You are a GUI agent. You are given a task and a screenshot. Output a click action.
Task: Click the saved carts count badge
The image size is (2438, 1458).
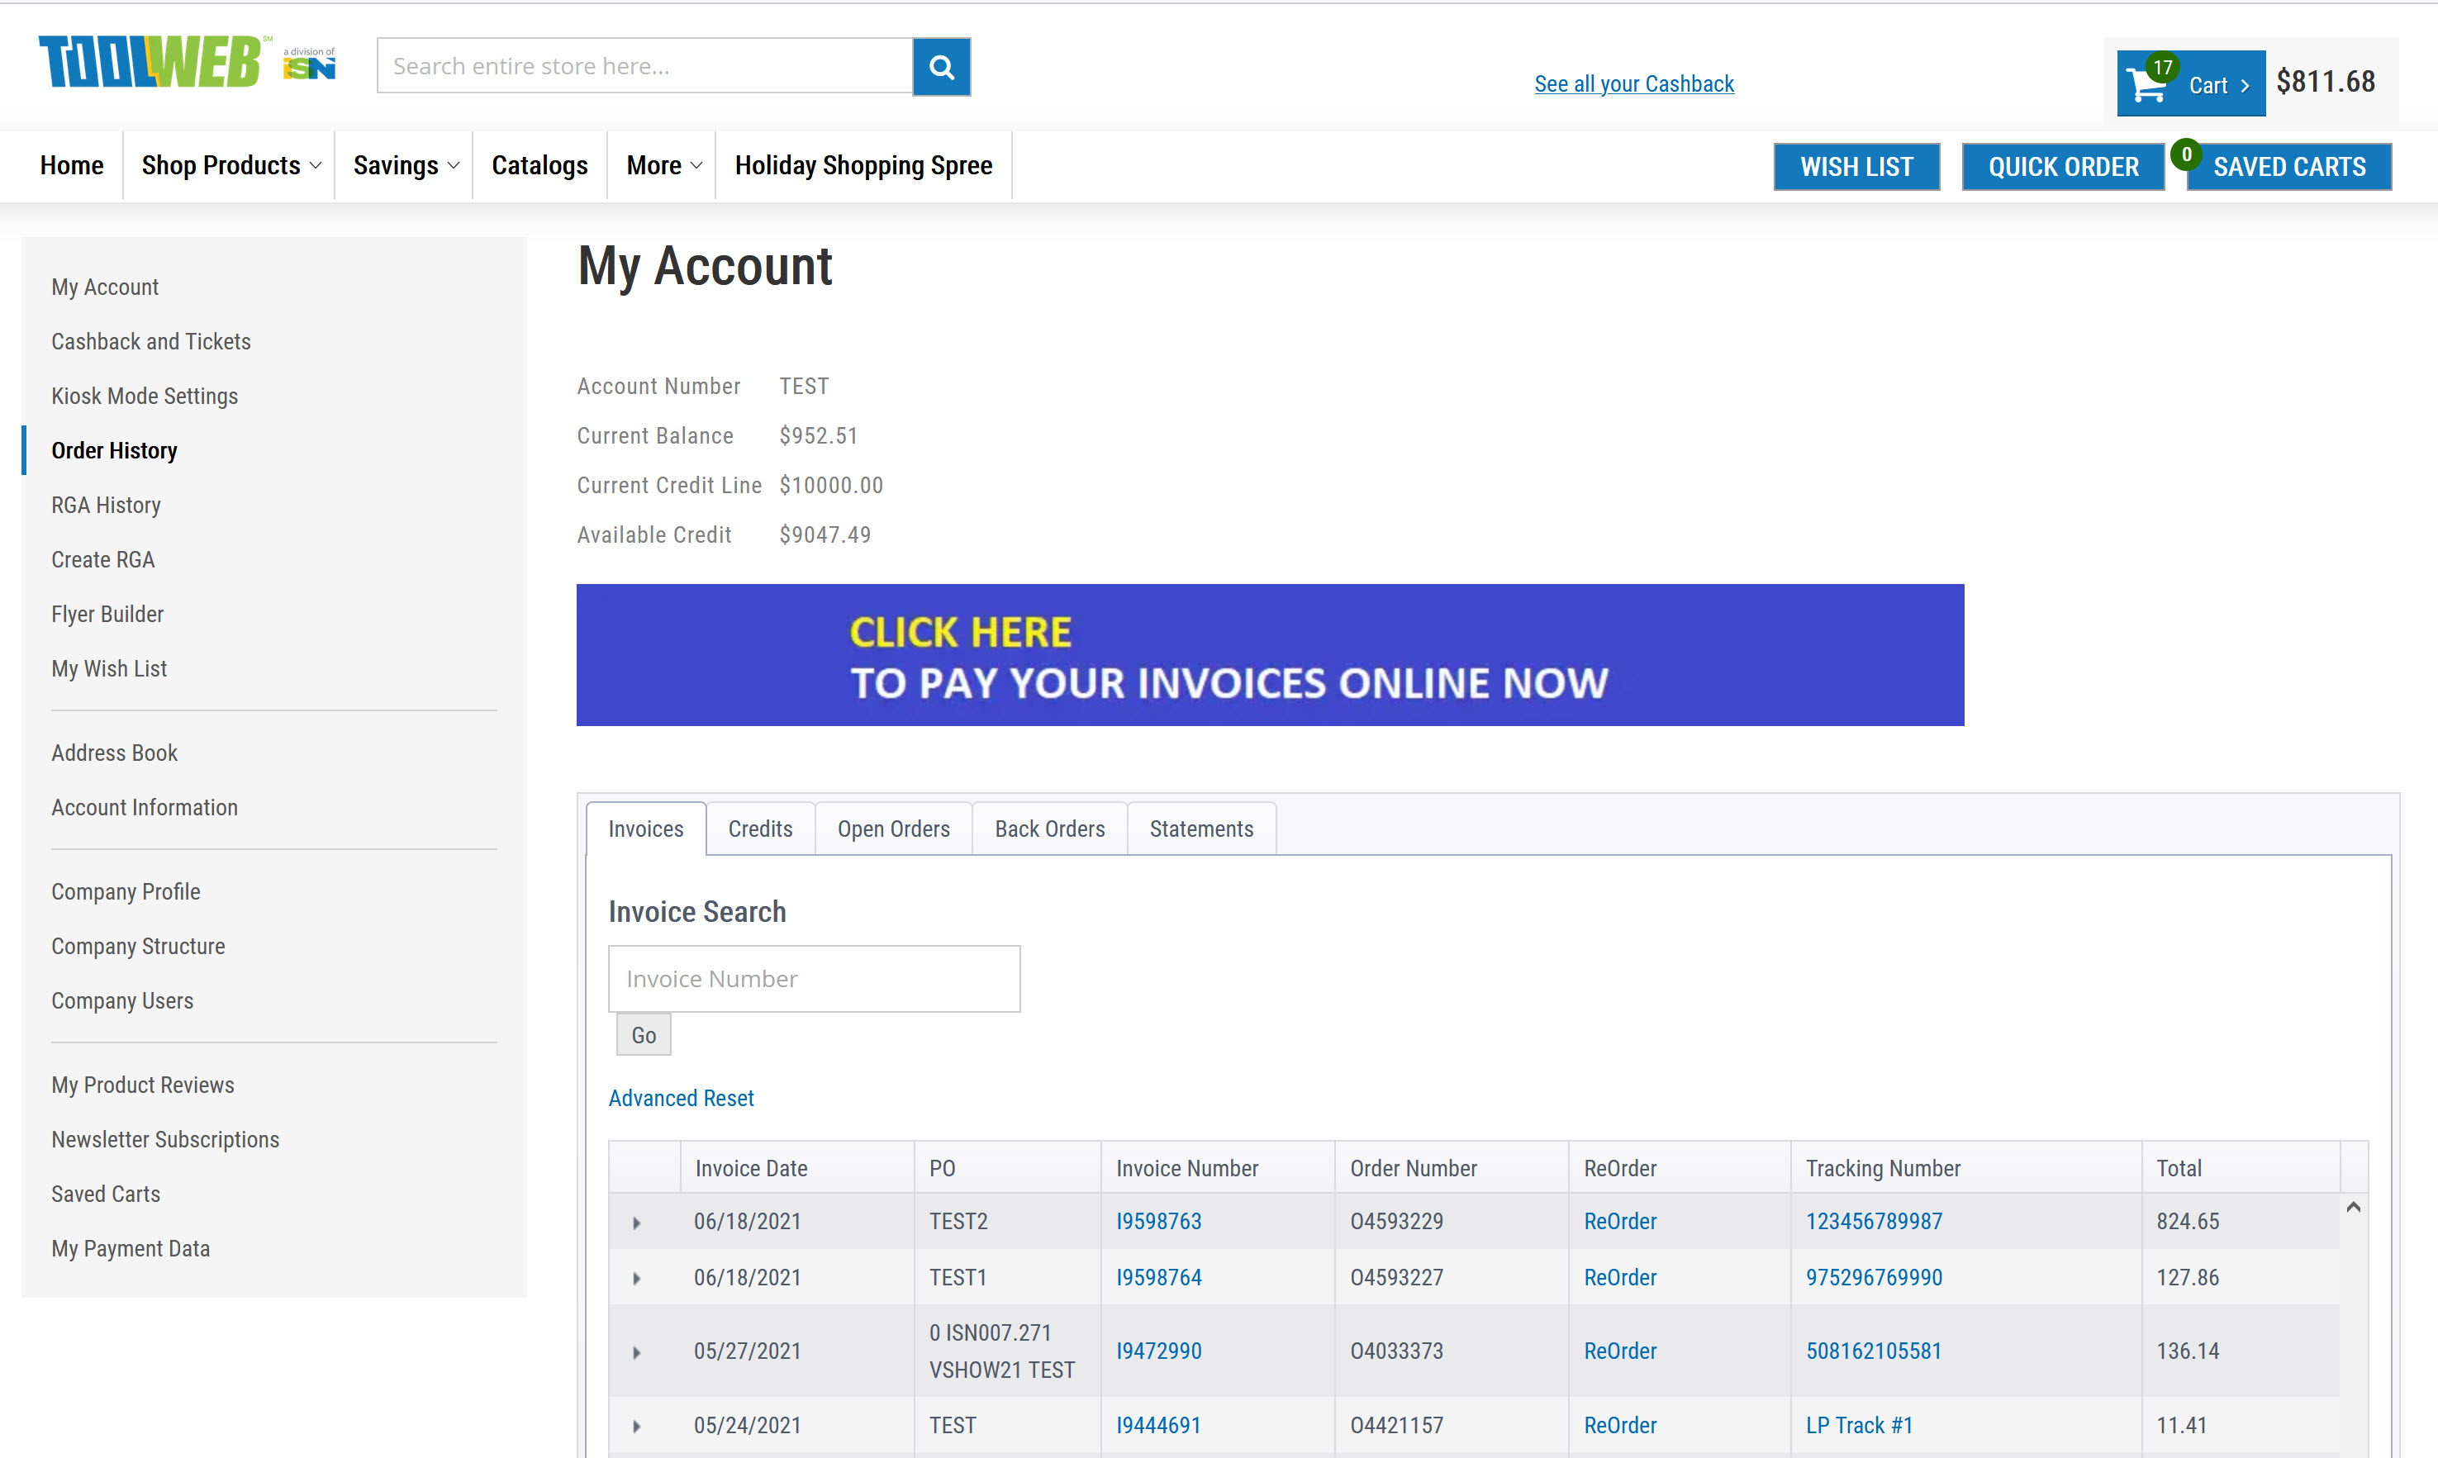2185,155
